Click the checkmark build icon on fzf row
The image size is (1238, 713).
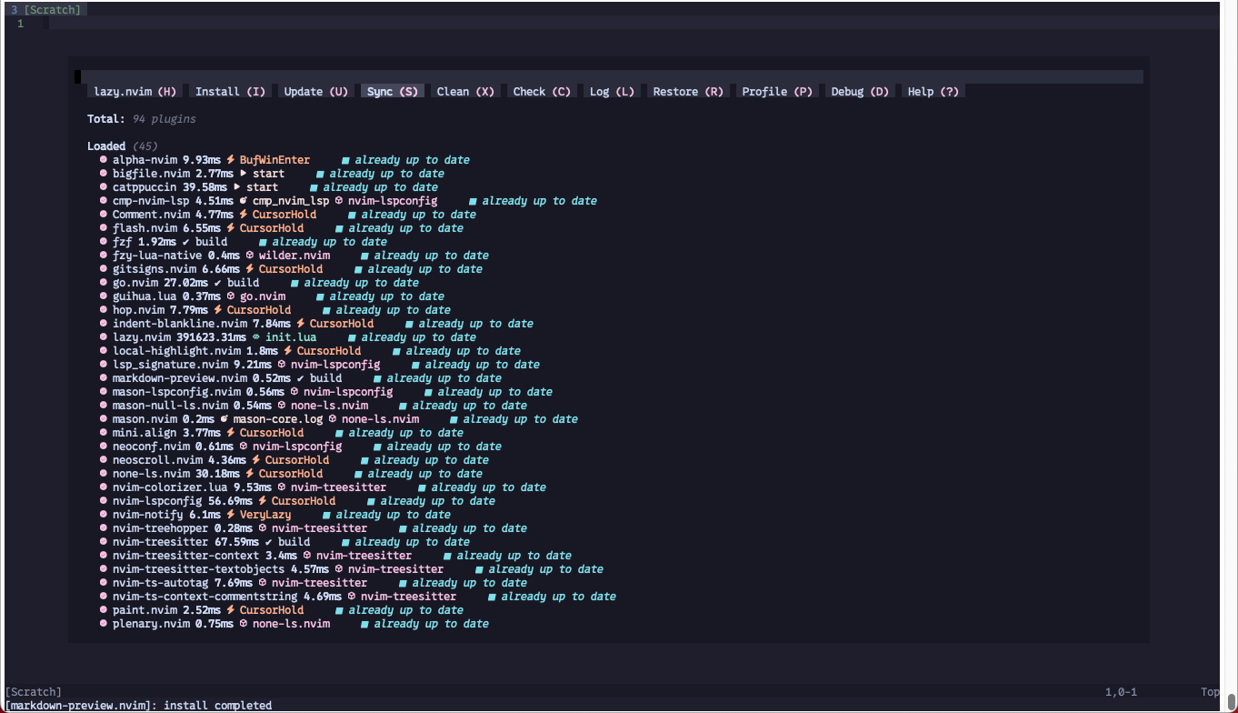pyautogui.click(x=186, y=242)
